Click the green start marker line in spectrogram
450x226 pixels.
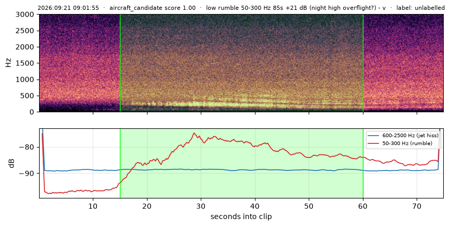(120, 63)
